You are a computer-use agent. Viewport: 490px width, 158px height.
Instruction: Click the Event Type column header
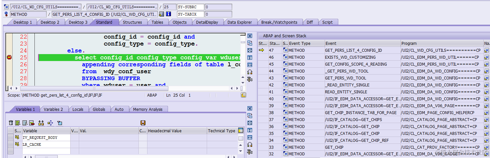pos(306,43)
